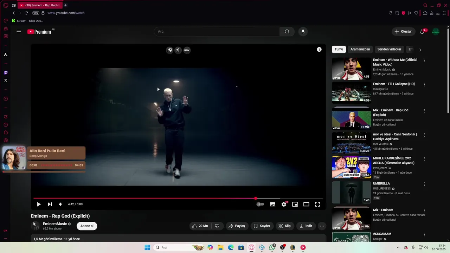This screenshot has height=253, width=450.
Task: Open the account avatar menu
Action: (x=436, y=32)
